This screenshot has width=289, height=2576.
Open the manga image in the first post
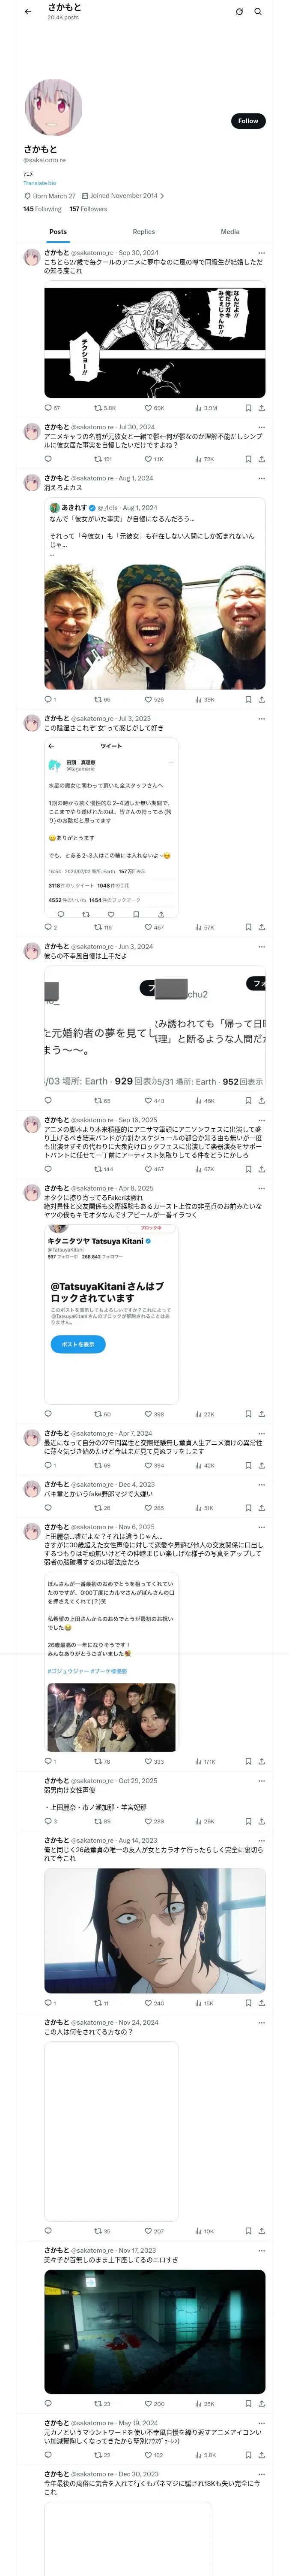155,342
